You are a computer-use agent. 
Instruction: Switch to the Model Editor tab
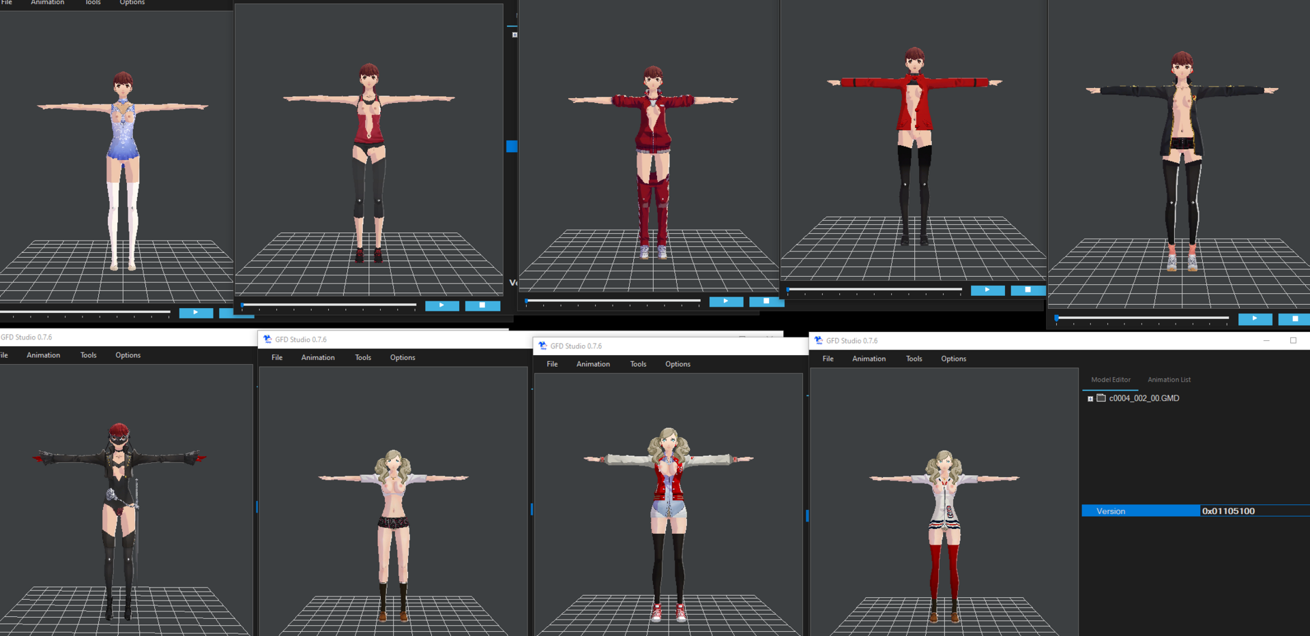tap(1111, 380)
